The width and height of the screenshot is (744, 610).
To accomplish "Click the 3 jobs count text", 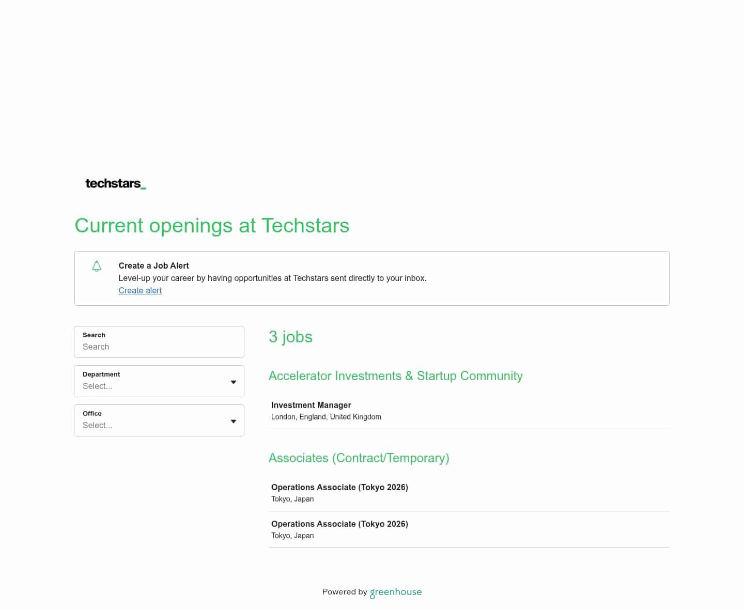I will point(290,337).
